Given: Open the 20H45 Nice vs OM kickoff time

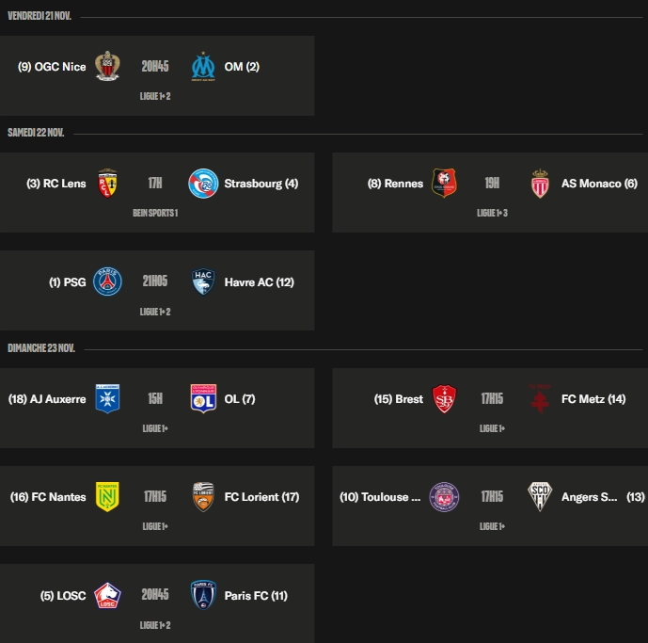Looking at the screenshot, I should coord(155,67).
